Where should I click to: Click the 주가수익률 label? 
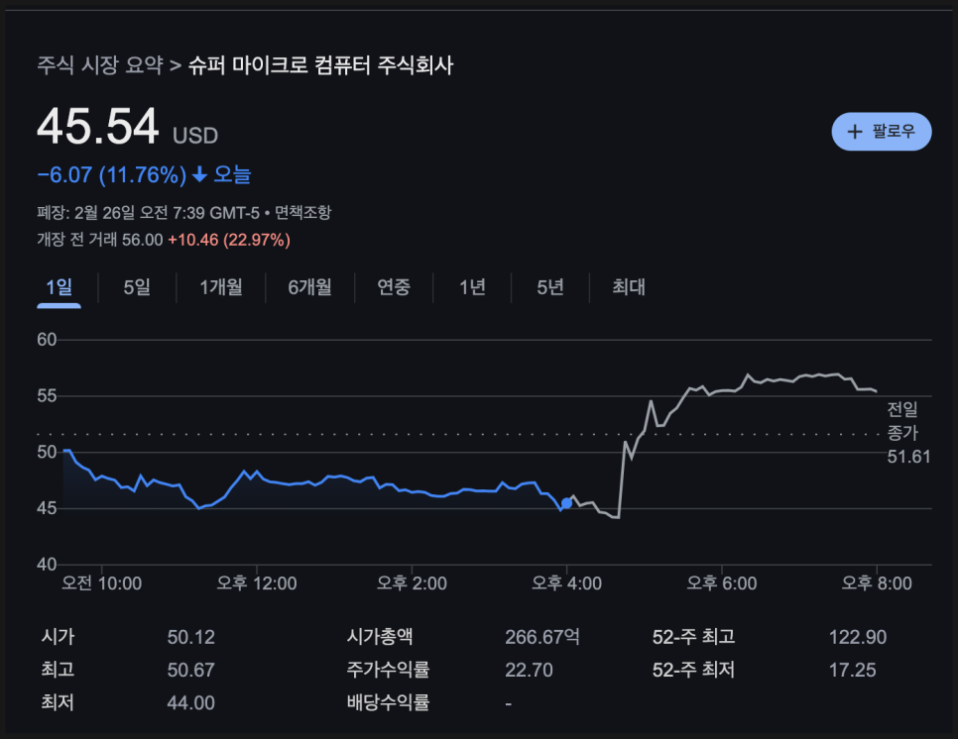[388, 670]
